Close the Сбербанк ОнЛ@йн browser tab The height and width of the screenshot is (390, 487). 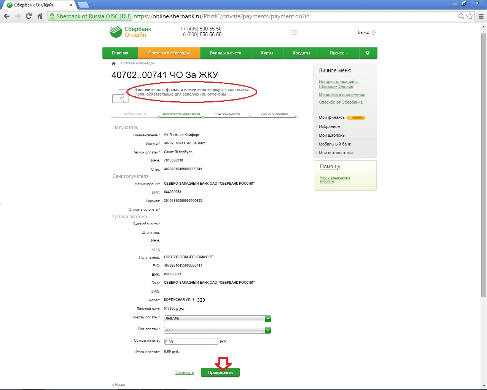71,5
